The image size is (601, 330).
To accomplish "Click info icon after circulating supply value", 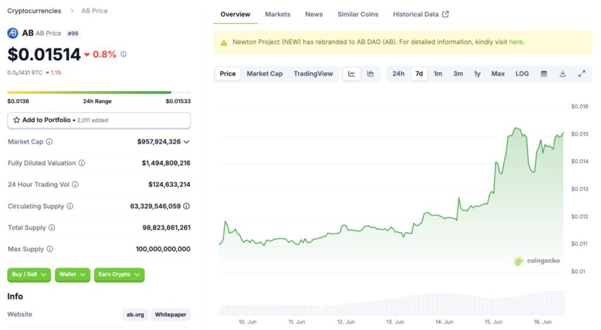I will [186, 206].
